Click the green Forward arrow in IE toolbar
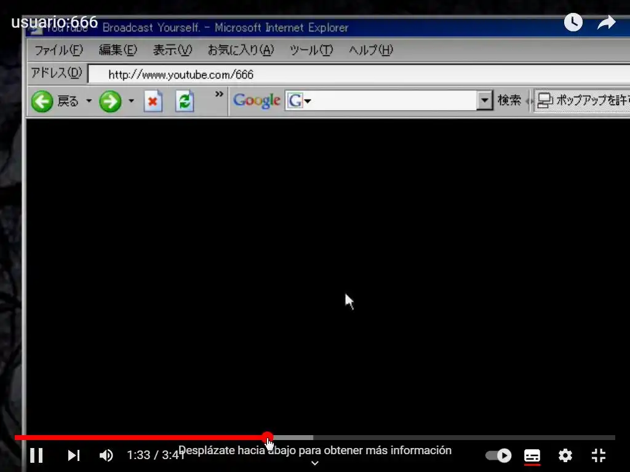 [110, 101]
